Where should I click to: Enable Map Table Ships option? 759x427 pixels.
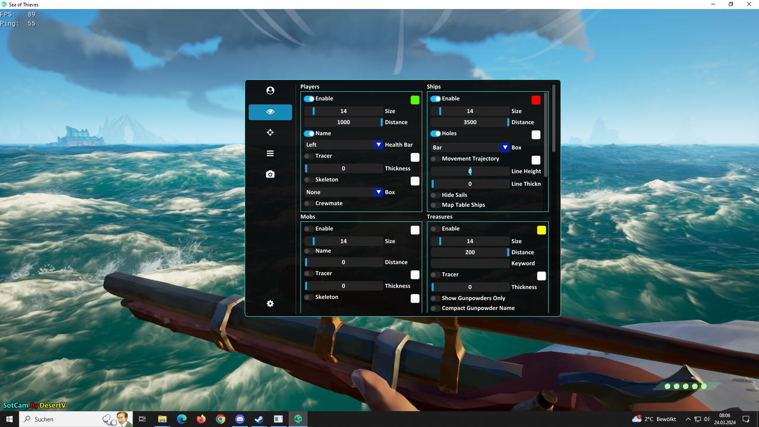(x=435, y=205)
